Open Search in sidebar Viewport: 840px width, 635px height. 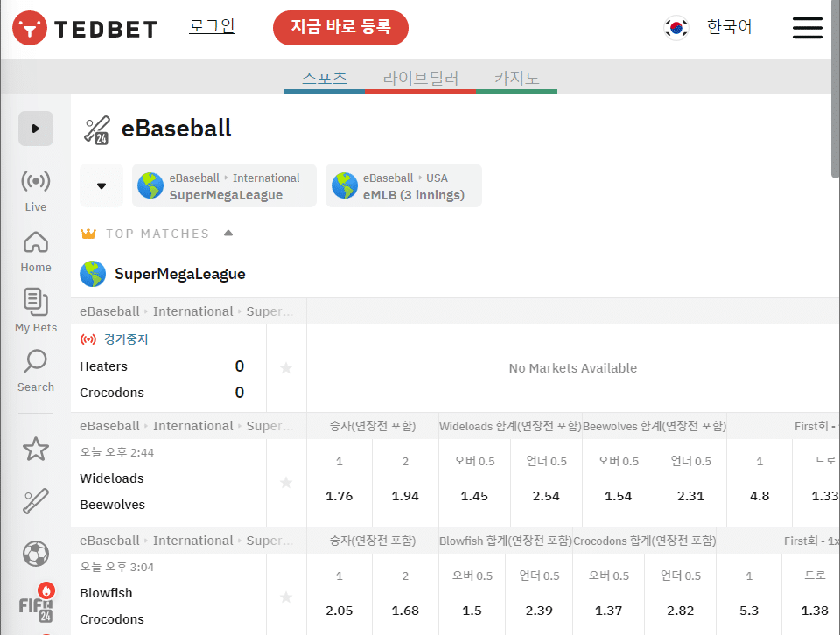[36, 371]
